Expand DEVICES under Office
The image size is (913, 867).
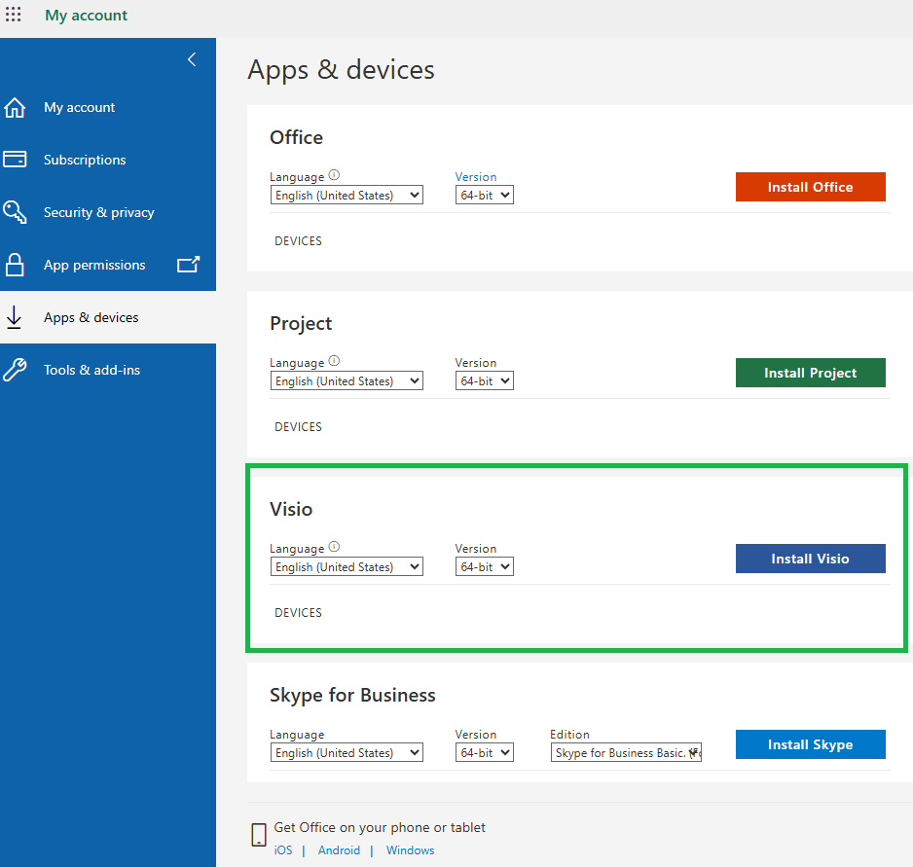click(298, 241)
